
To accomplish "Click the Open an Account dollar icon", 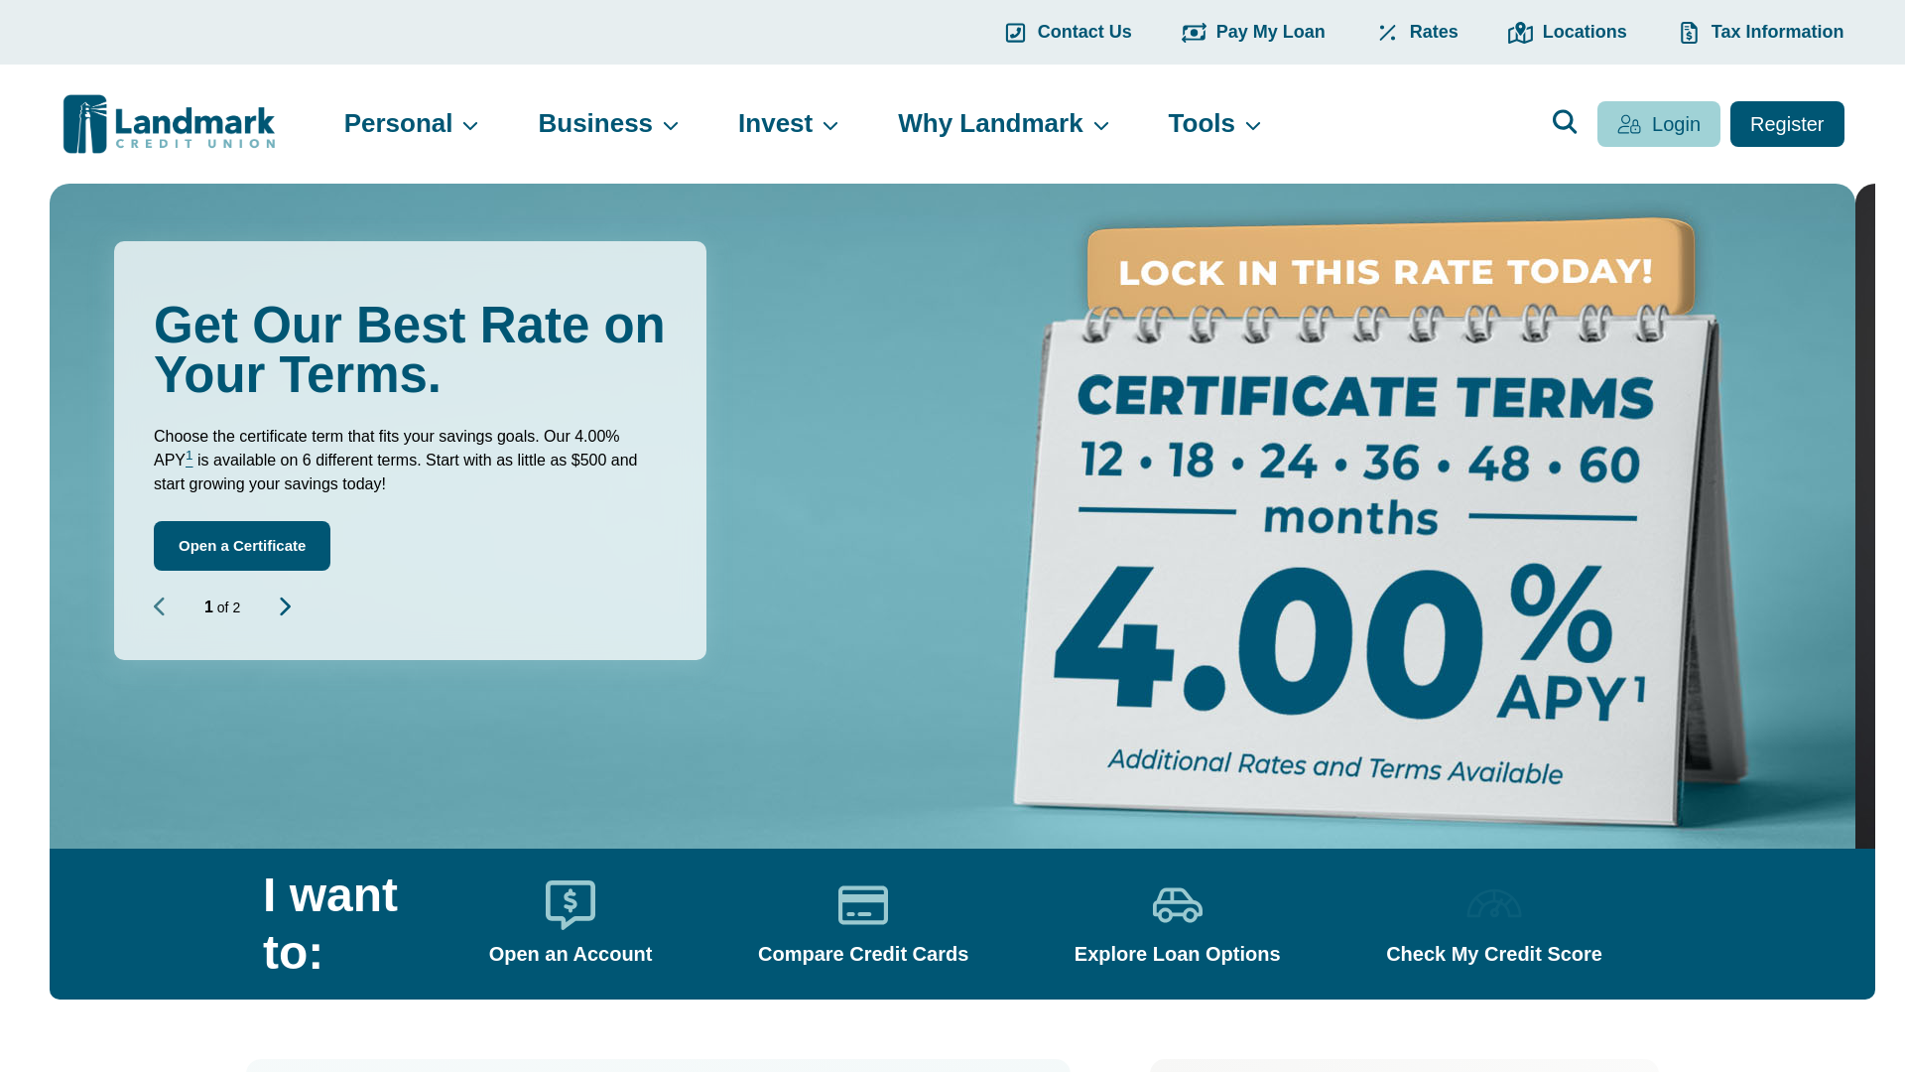I will [571, 904].
